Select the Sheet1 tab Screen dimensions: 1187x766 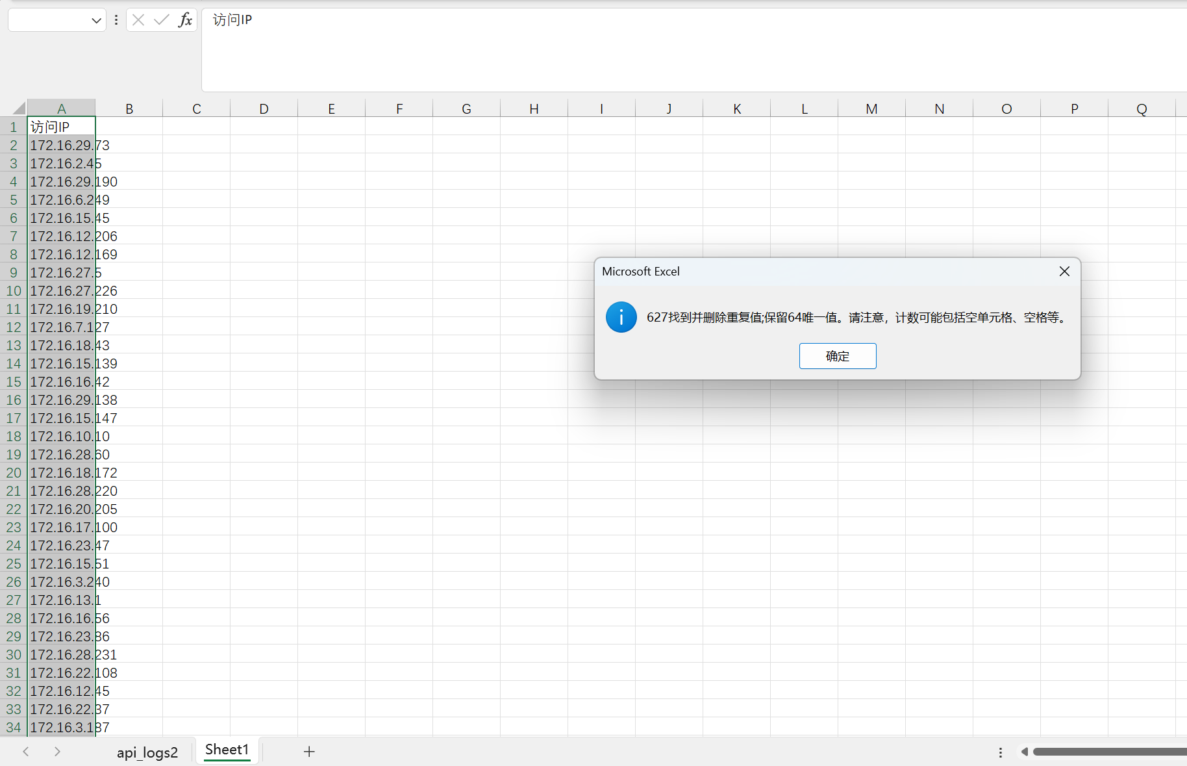[227, 750]
